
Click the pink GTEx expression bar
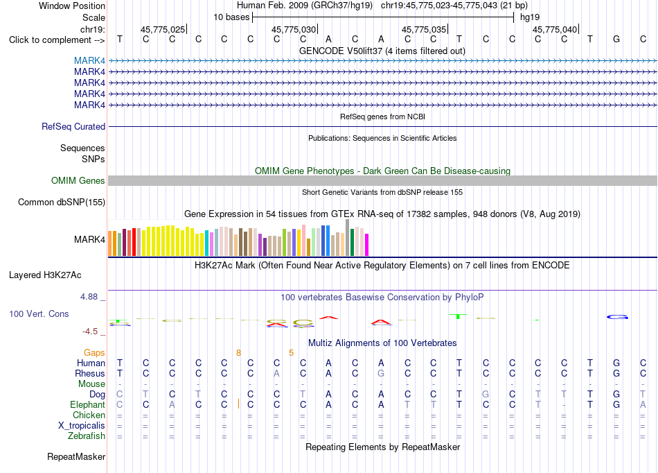pos(304,240)
